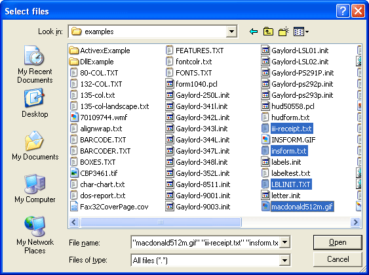369x275 pixels.
Task: Open My Computer shortcut
Action: pyautogui.click(x=35, y=188)
